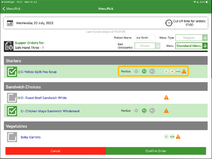Image resolution: width=212 pixels, height=159 pixels.
Task: Tap VGN vegan badge on Yellow Split Pea Soup
Action: point(178,72)
